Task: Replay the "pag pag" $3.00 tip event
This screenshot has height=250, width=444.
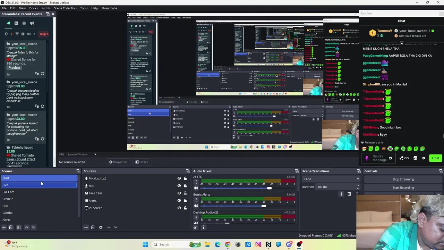Action: (x=42, y=106)
